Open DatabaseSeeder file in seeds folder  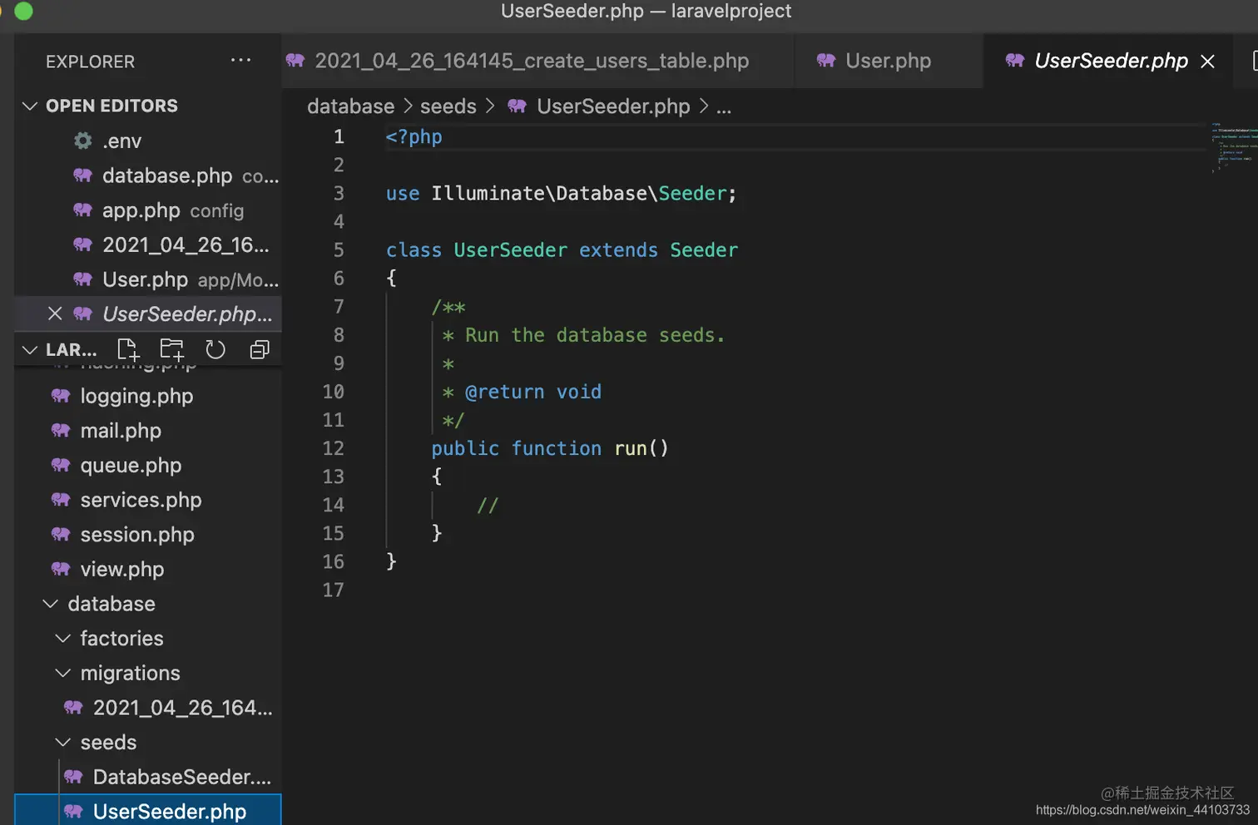pyautogui.click(x=148, y=777)
